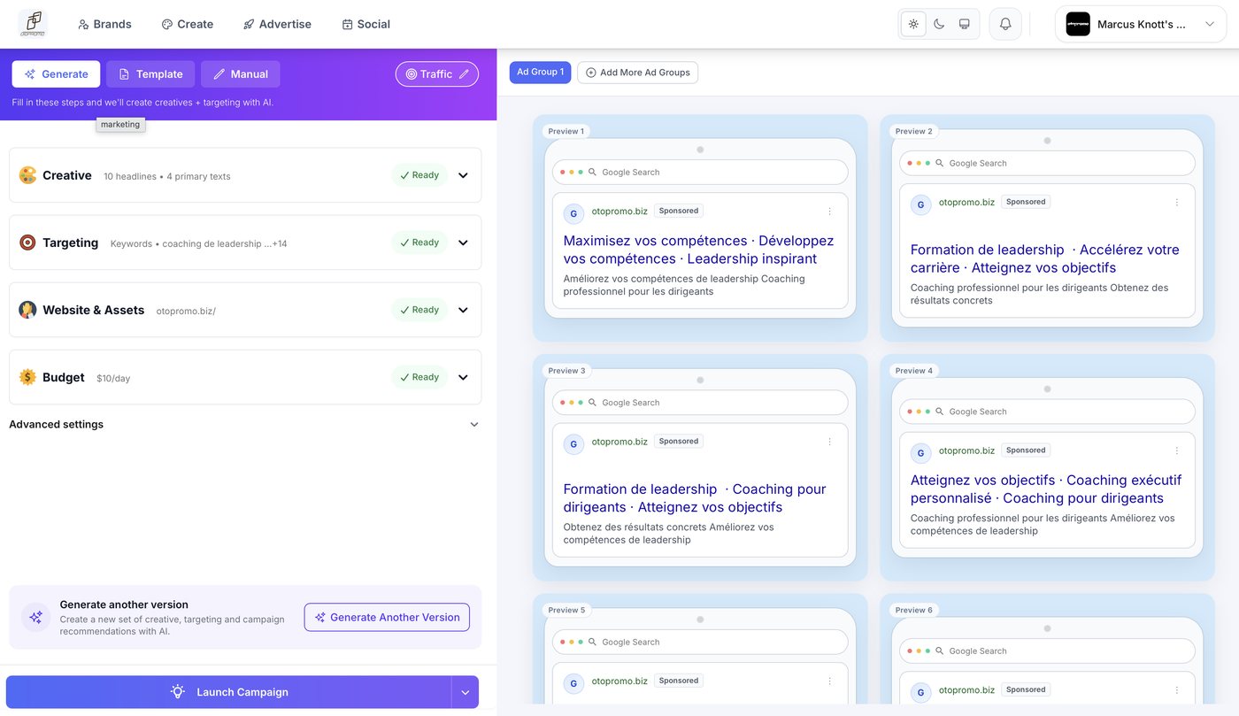The height and width of the screenshot is (716, 1239).
Task: Click the Targeting bullseye icon
Action: pos(27,243)
